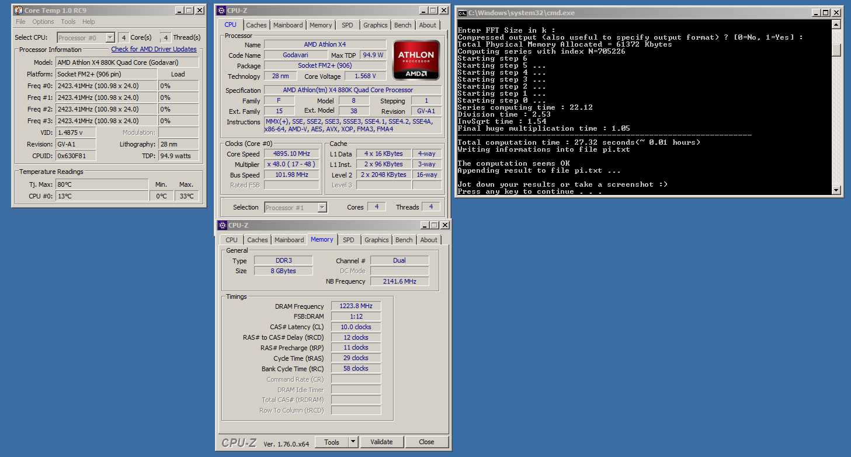The height and width of the screenshot is (457, 851).
Task: Switch to Memory tab in upper CPU-Z
Action: coord(321,25)
